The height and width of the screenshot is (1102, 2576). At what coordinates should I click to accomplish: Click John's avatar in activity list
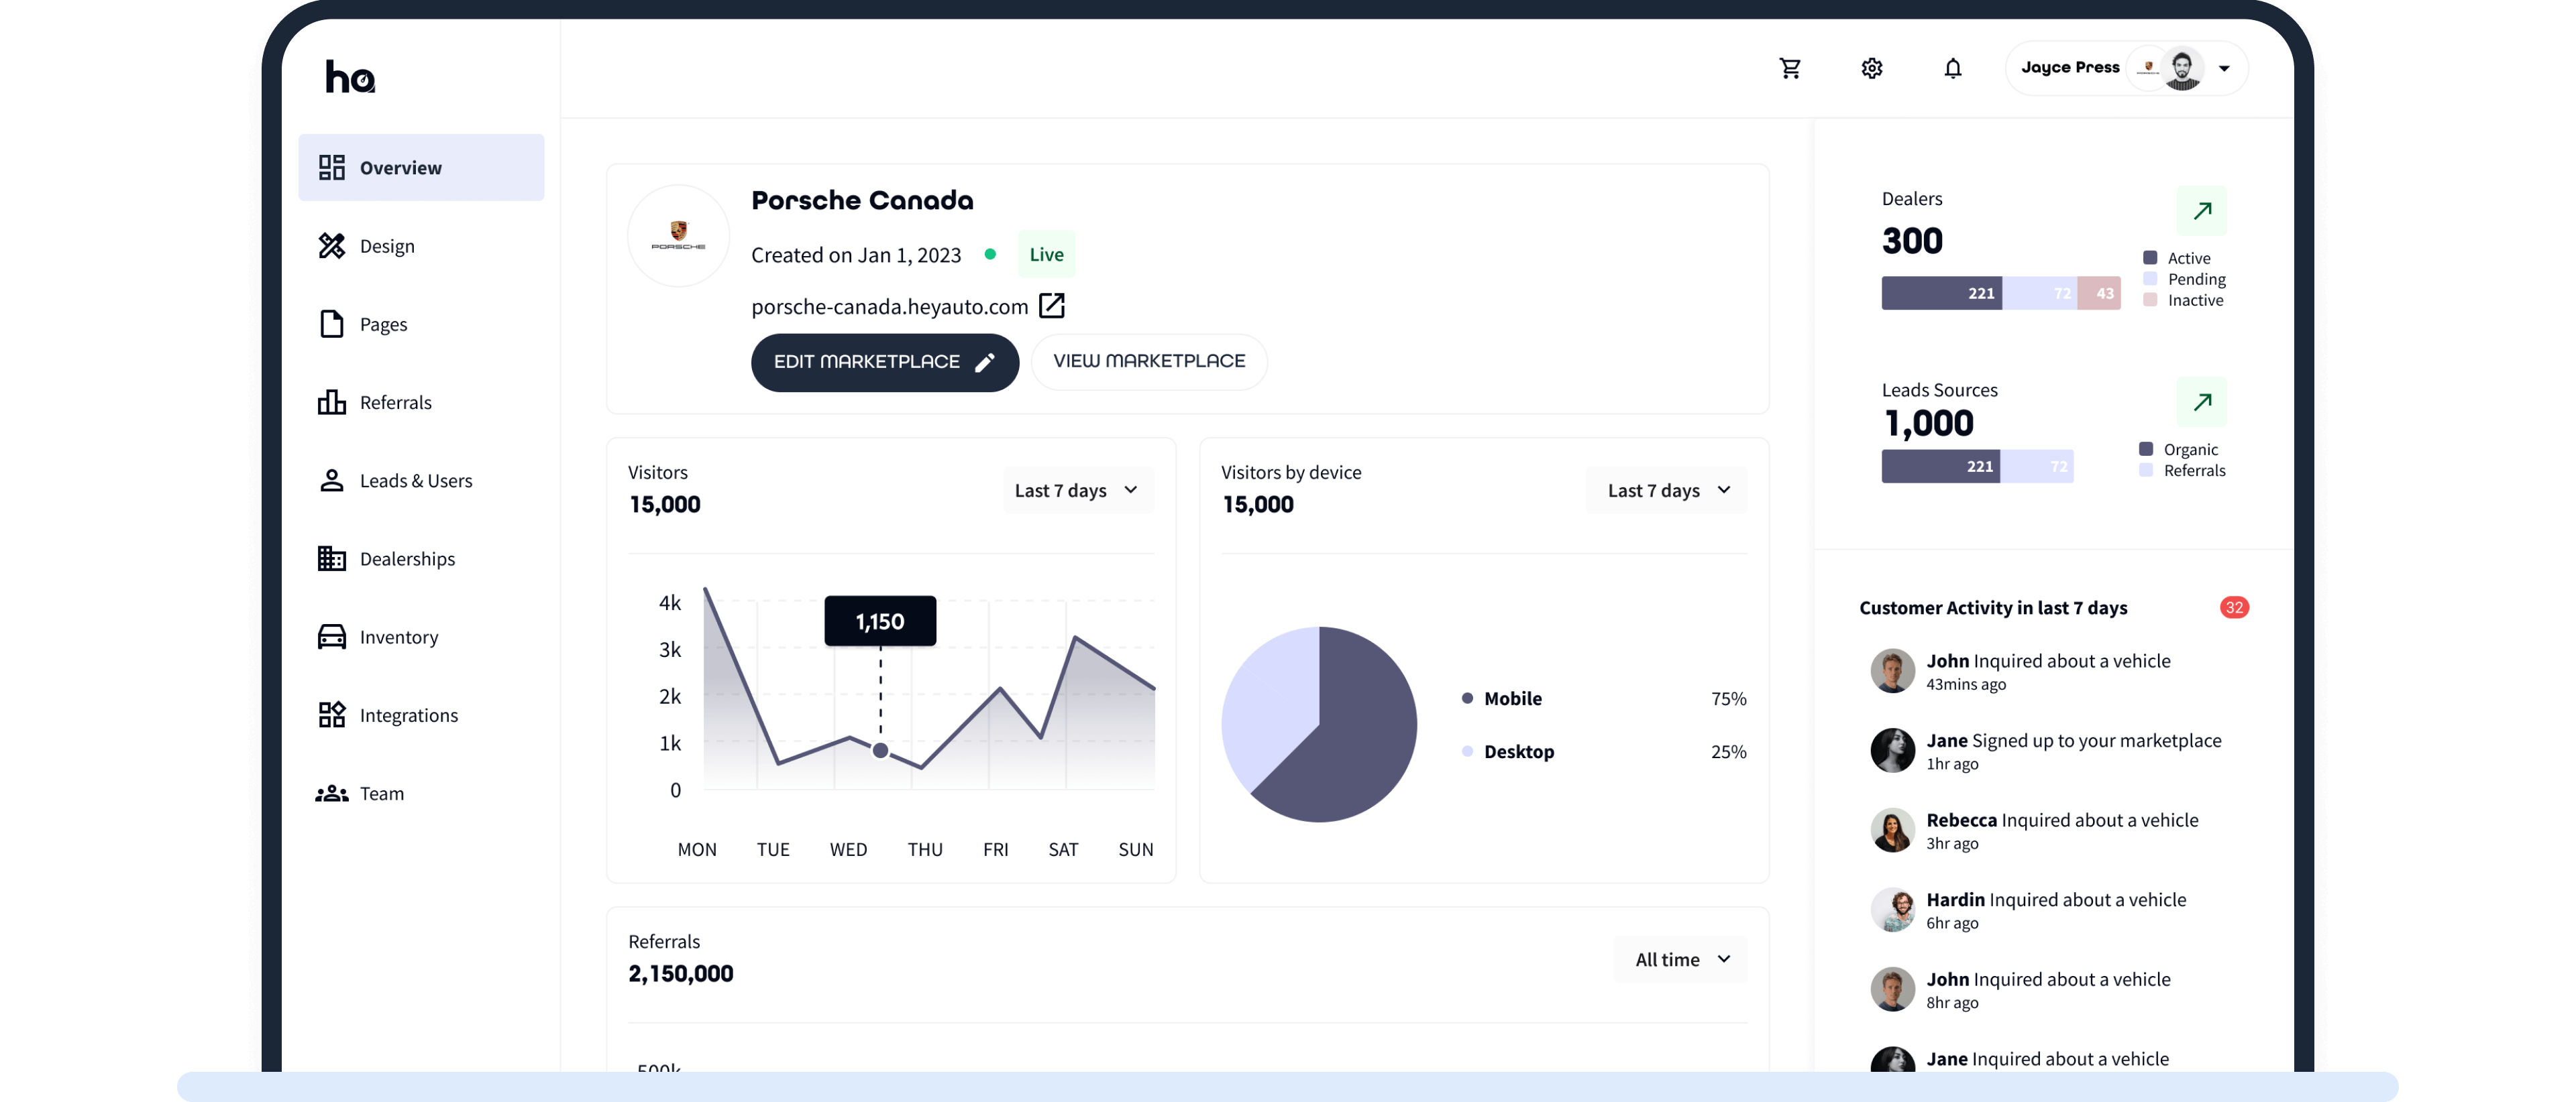pyautogui.click(x=1892, y=670)
